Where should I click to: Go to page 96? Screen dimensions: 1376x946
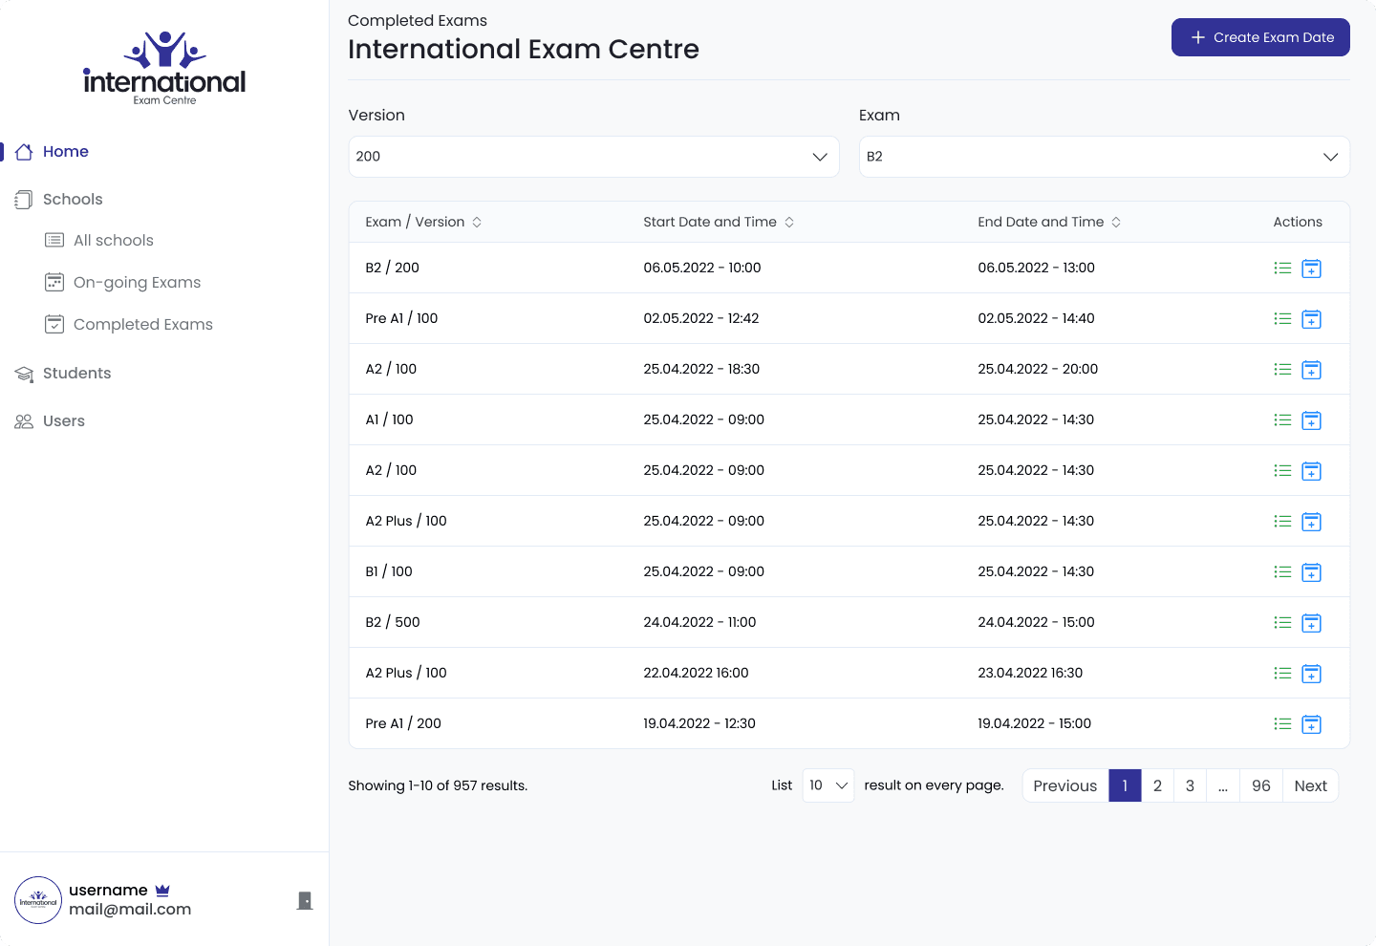click(x=1261, y=785)
